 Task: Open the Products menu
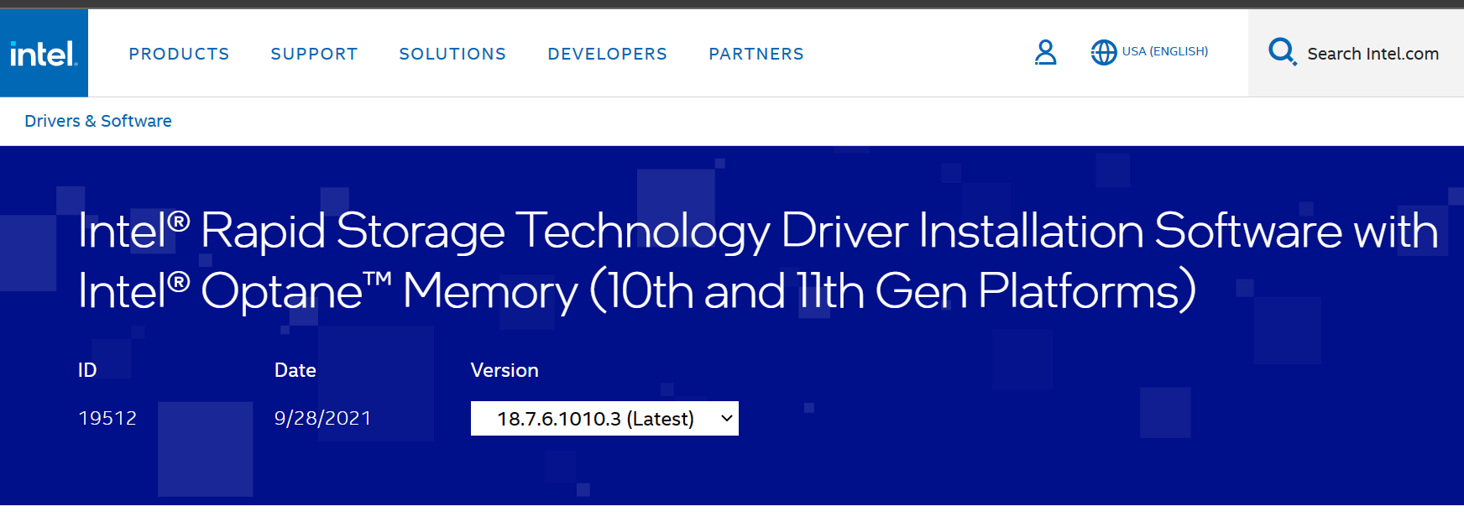[179, 54]
